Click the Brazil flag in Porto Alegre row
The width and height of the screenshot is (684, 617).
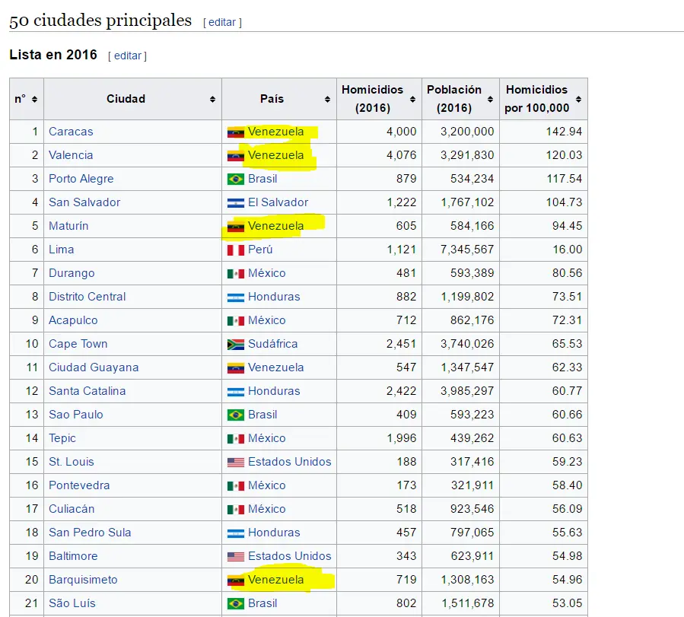(x=235, y=180)
